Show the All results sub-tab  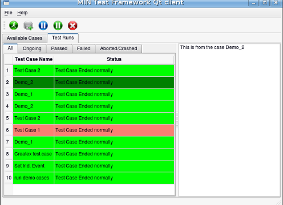coord(10,48)
